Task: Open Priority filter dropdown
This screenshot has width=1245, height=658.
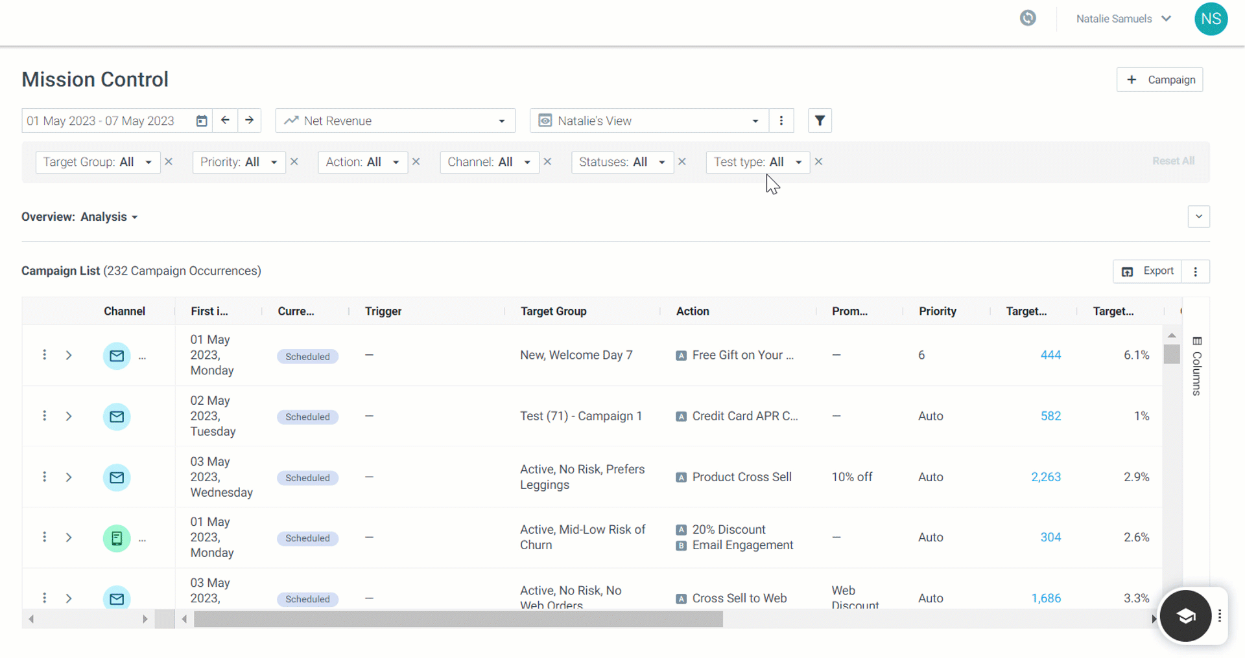Action: click(239, 162)
